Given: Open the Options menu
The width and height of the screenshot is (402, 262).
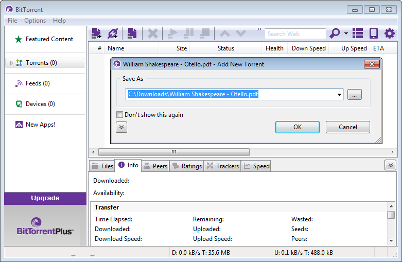Looking at the screenshot, I should 35,21.
